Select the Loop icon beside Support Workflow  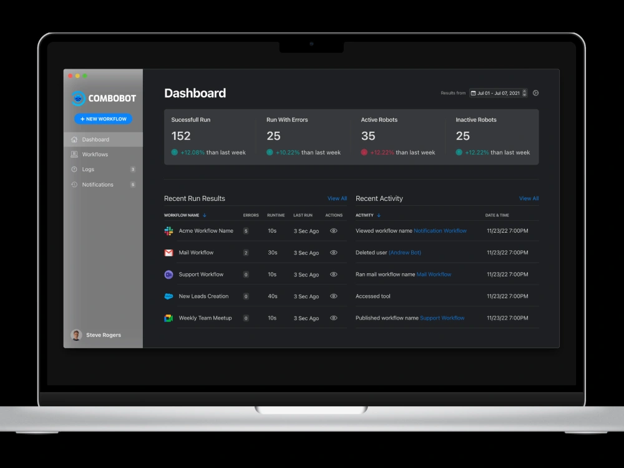tap(168, 275)
